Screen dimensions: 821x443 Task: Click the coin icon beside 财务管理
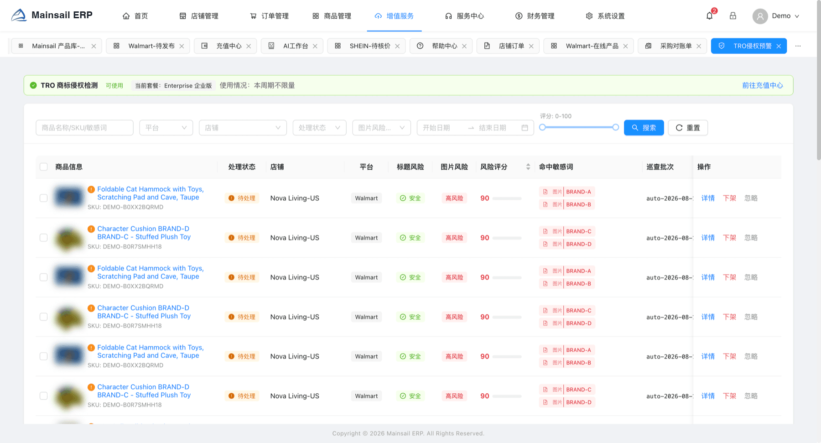coord(519,16)
